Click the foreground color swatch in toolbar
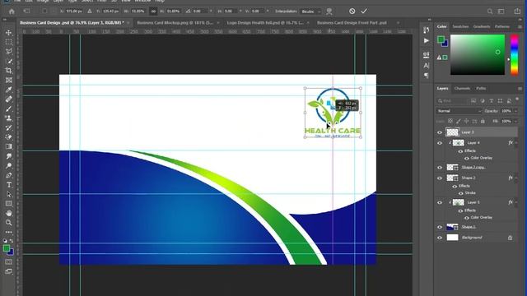 tap(7, 248)
